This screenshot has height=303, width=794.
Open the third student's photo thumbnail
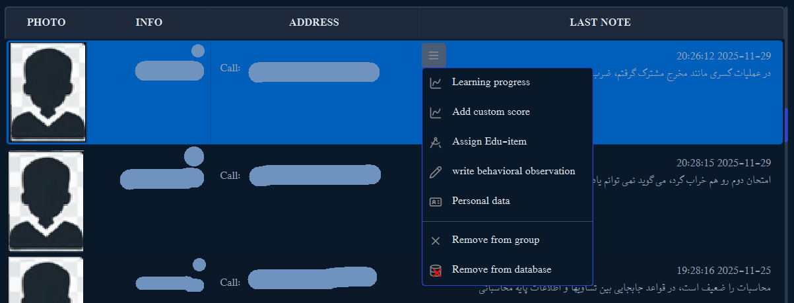(x=46, y=280)
